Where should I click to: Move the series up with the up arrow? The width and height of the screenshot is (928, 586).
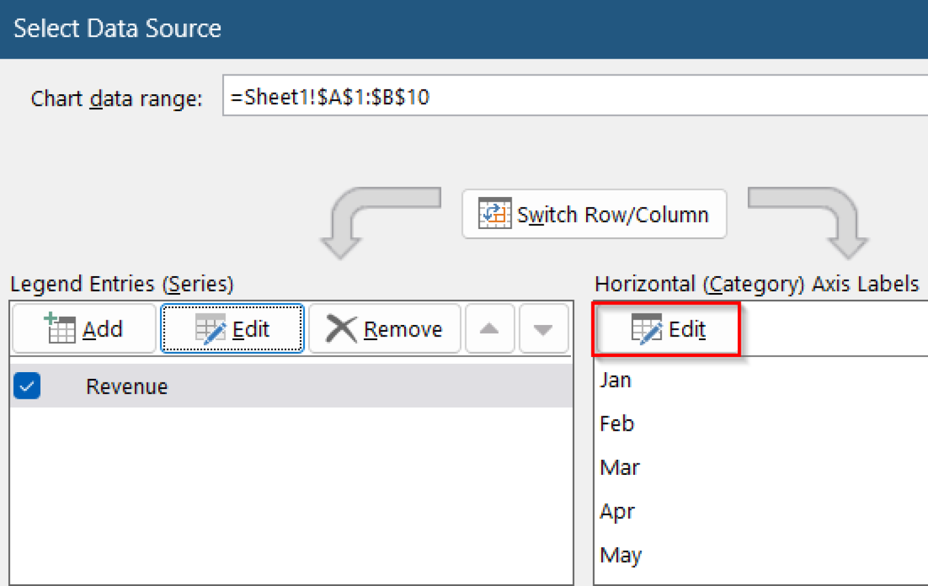[x=489, y=329]
